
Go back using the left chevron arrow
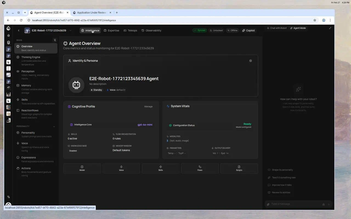19,31
